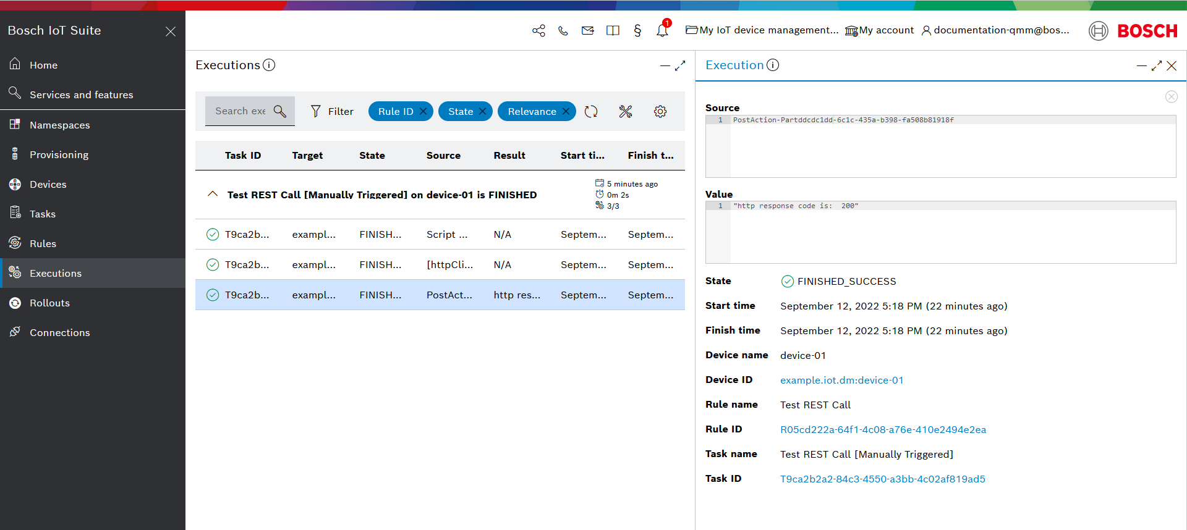The height and width of the screenshot is (530, 1187).
Task: Open the mail envelope icon
Action: tap(588, 30)
